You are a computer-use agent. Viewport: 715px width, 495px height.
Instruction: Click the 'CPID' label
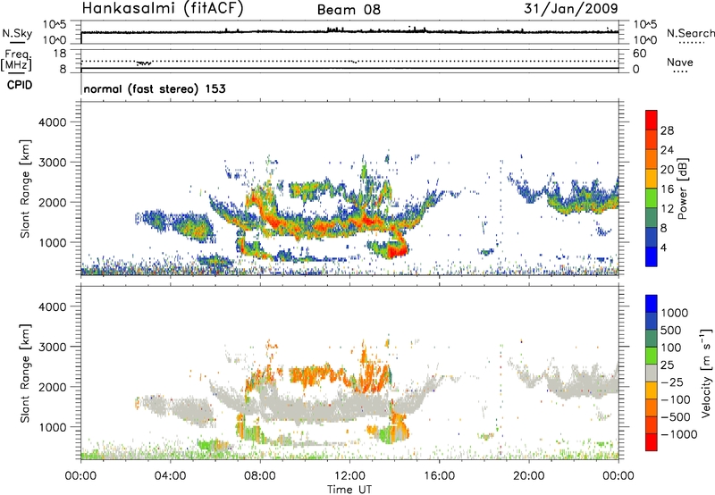[x=20, y=85]
